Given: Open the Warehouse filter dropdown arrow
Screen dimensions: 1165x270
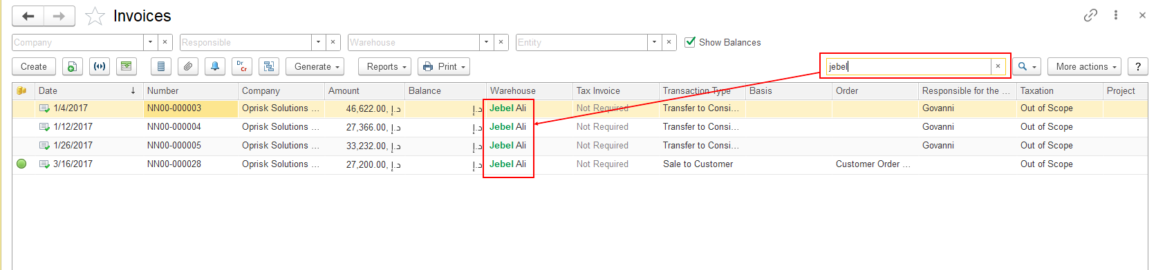Looking at the screenshot, I should [487, 42].
